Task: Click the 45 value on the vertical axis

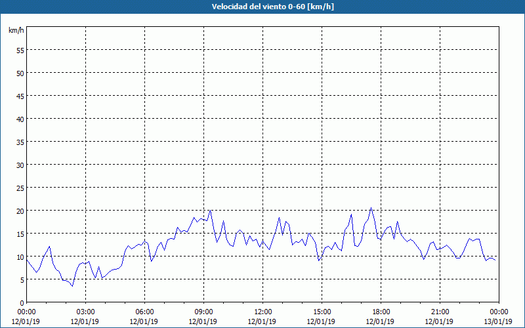Action: click(20, 96)
